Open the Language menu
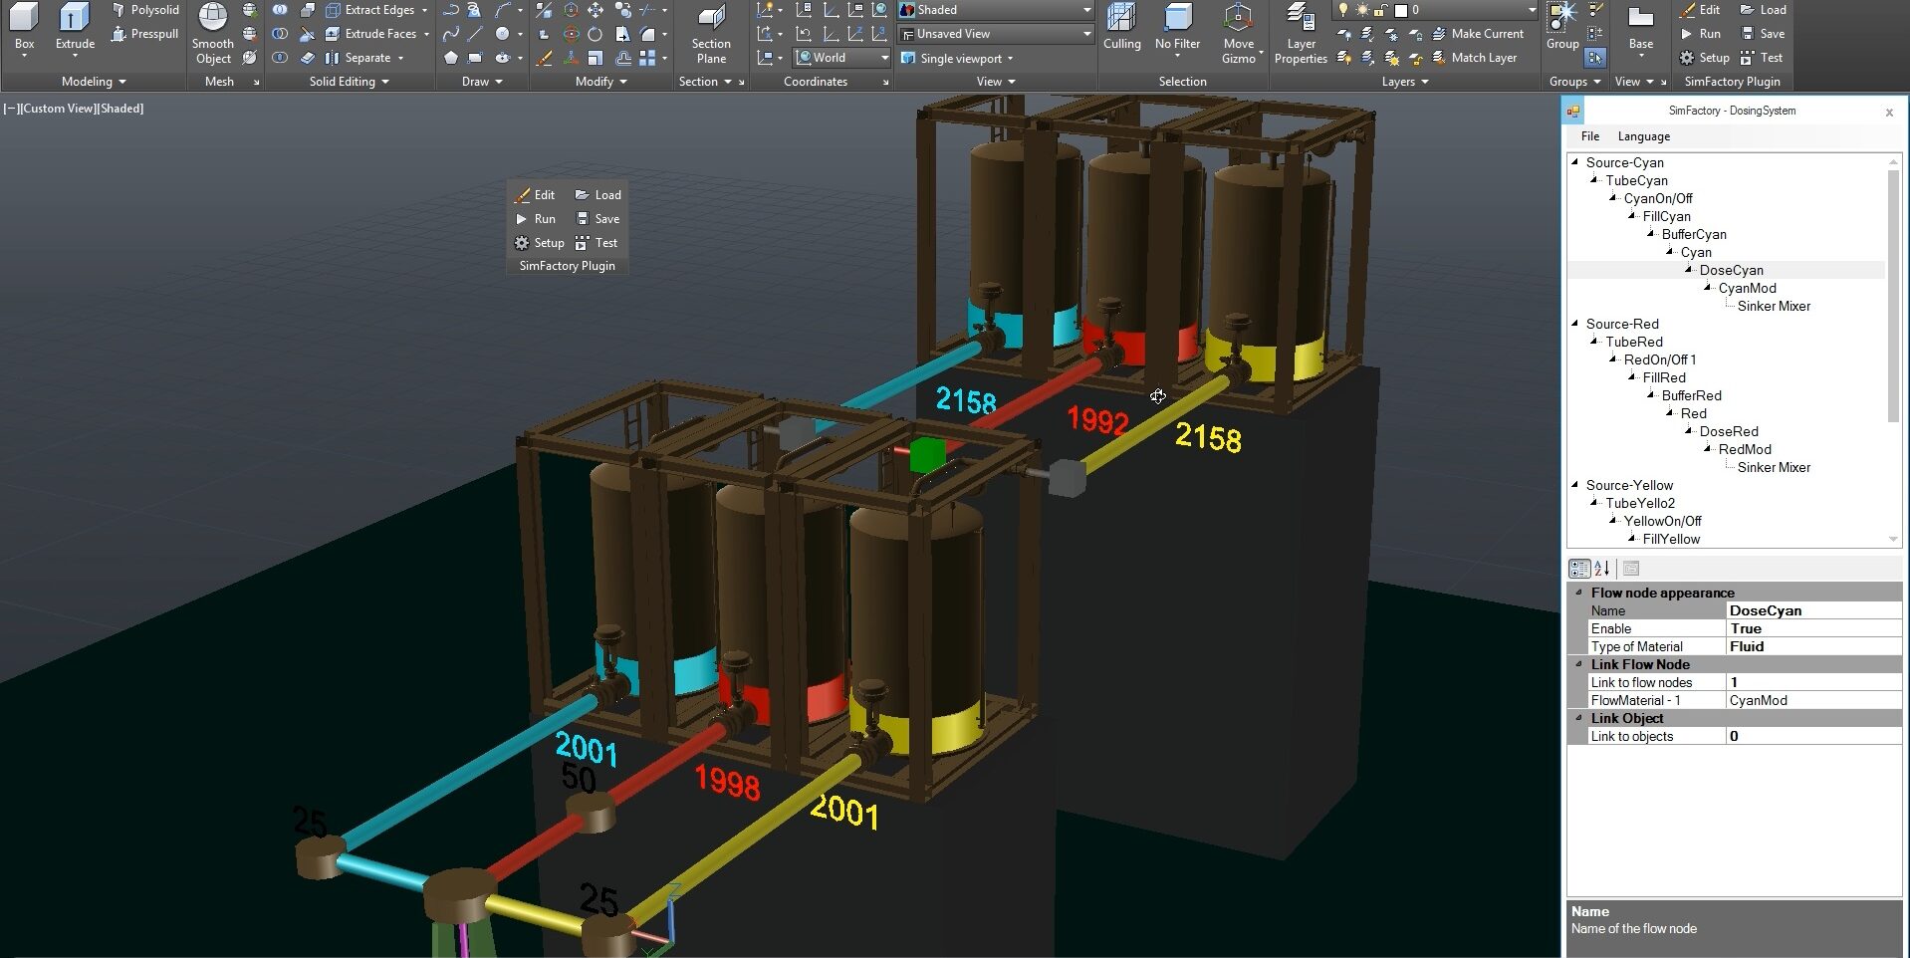 1643,136
